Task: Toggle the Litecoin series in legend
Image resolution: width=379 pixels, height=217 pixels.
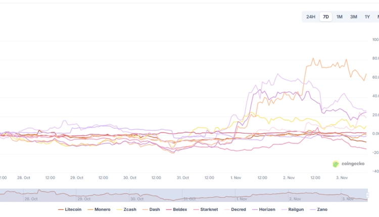Action: click(x=70, y=209)
